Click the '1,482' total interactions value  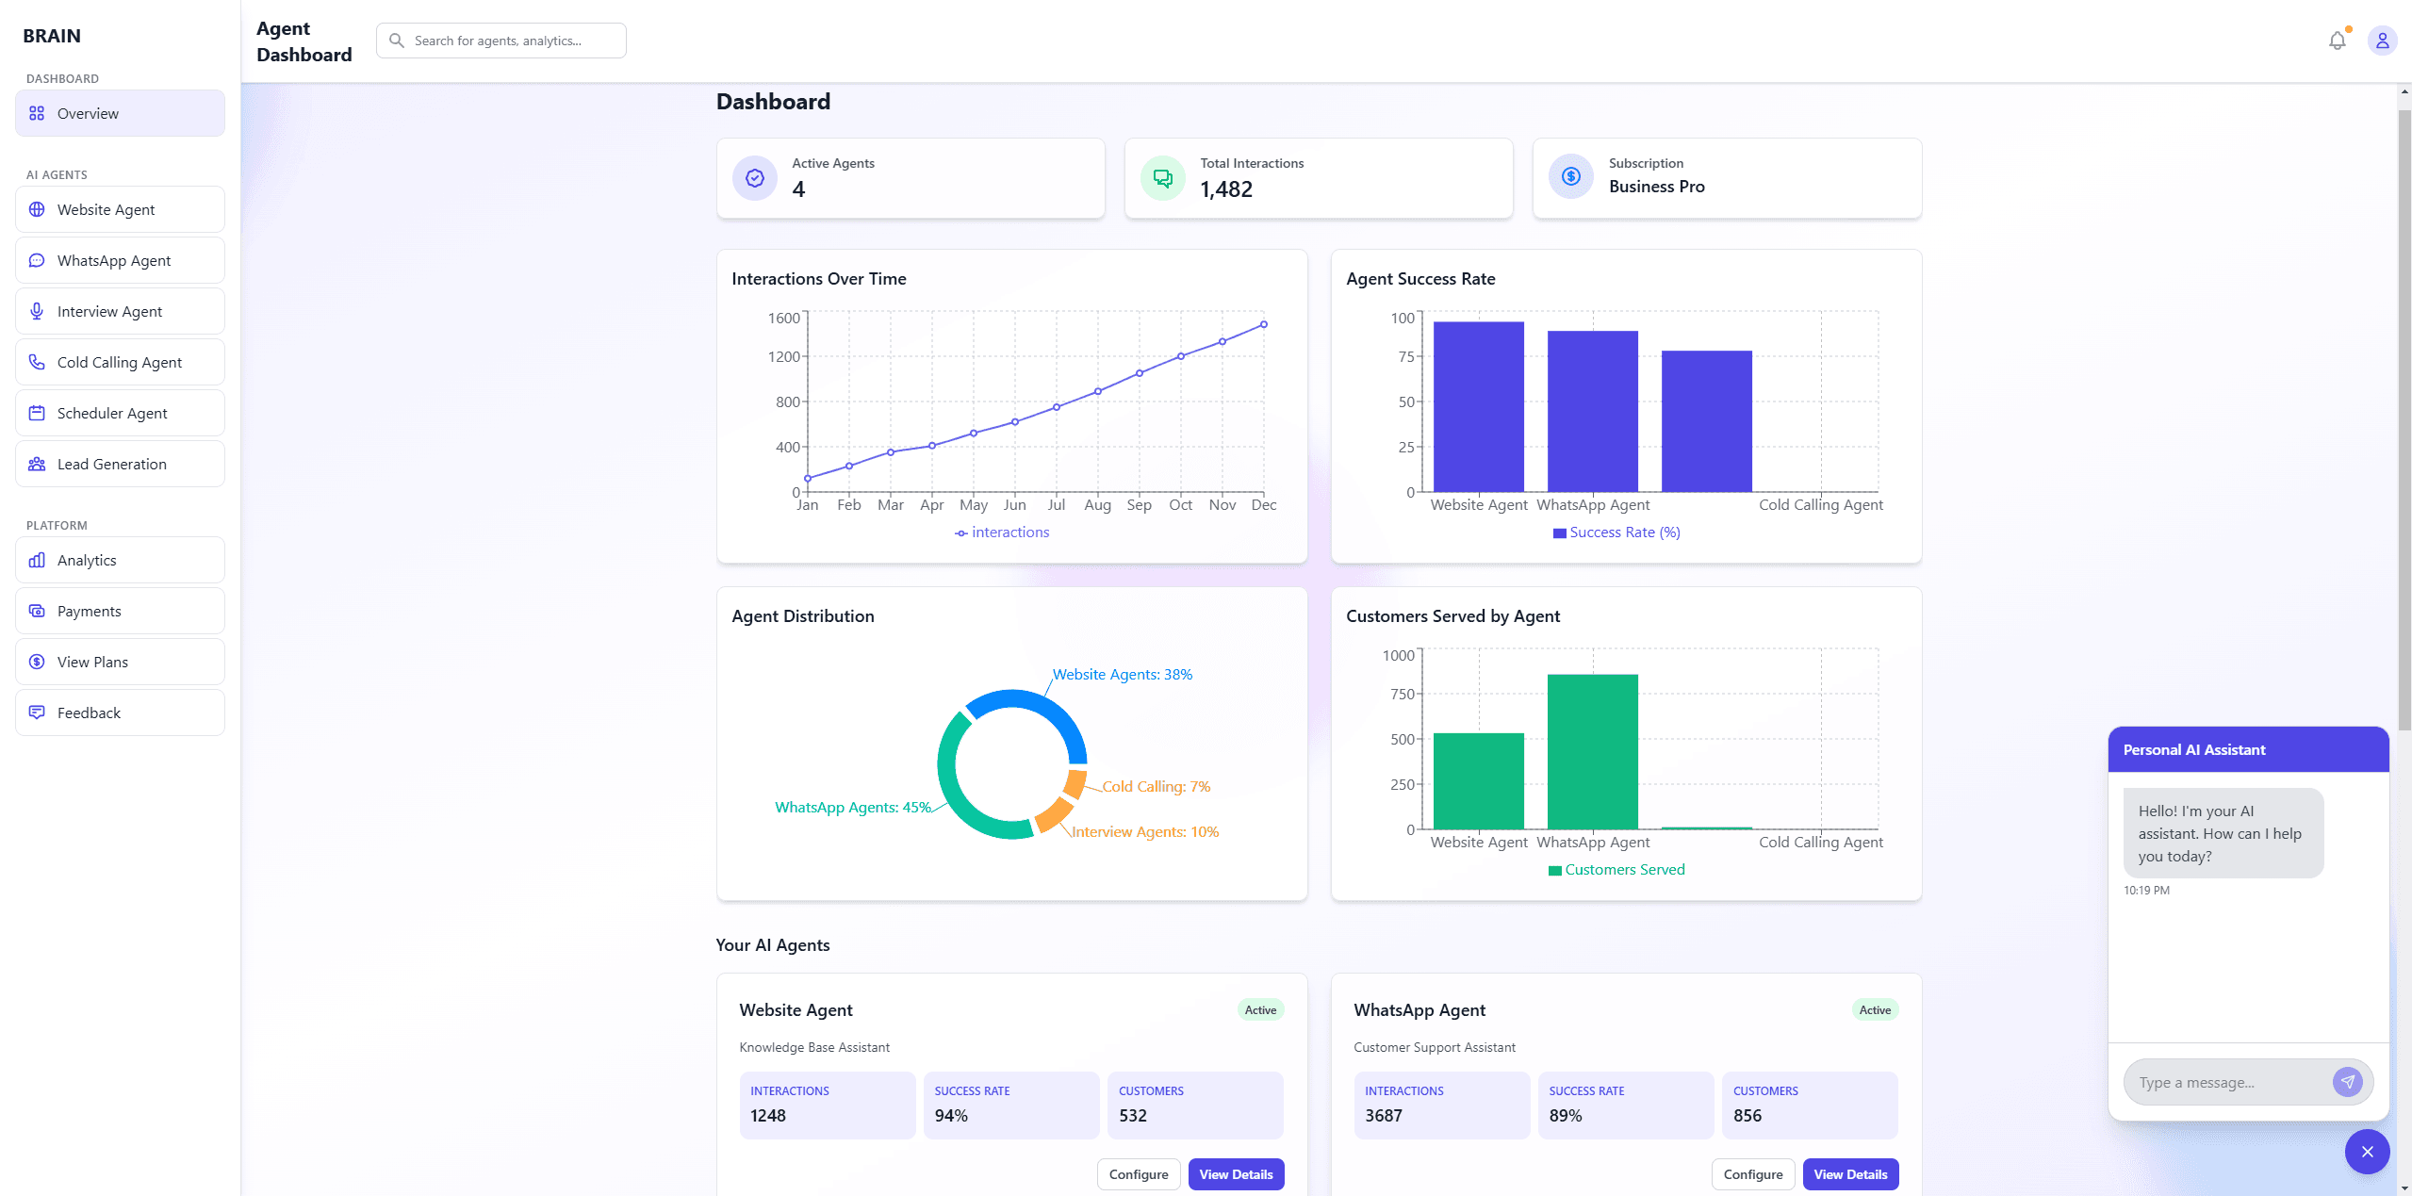[1226, 189]
